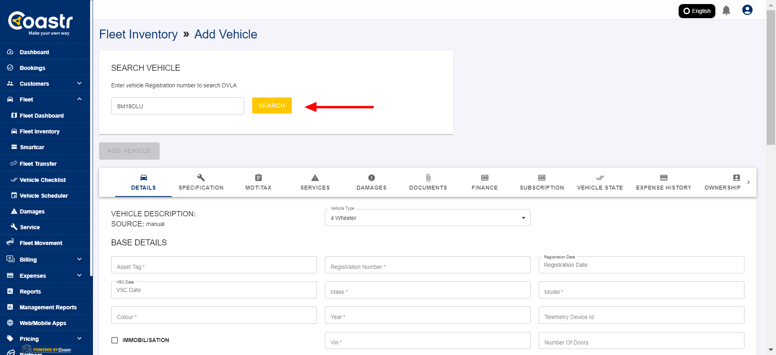The height and width of the screenshot is (355, 776).
Task: Click the Reports chart icon
Action: (x=11, y=291)
